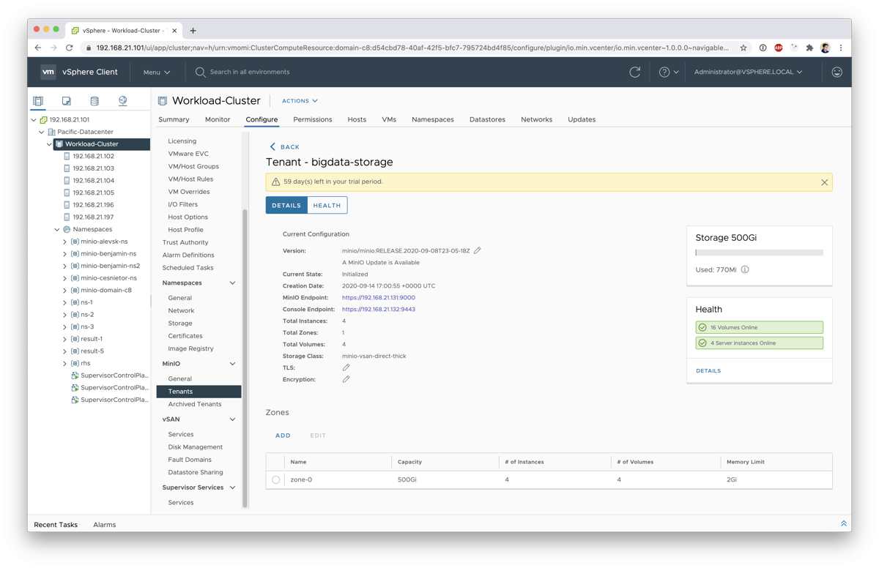
Task: Edit the MinIO version with the pencil icon
Action: point(477,250)
